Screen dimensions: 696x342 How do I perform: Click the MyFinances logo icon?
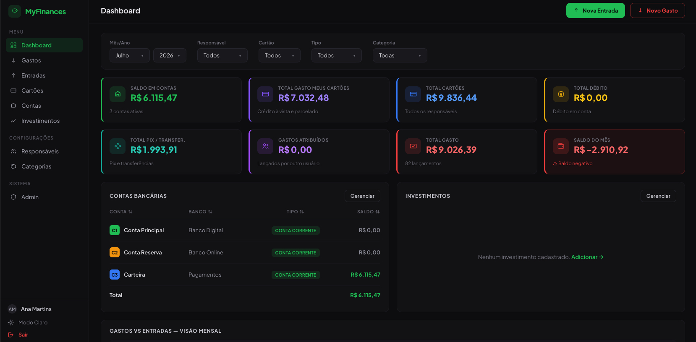pyautogui.click(x=15, y=11)
